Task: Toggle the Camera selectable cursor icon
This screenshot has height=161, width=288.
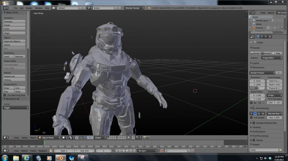Action: [278, 28]
